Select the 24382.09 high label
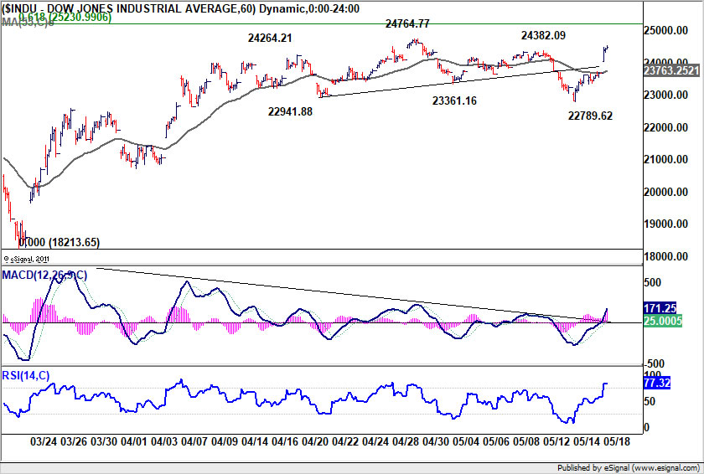The height and width of the screenshot is (474, 704). [543, 35]
